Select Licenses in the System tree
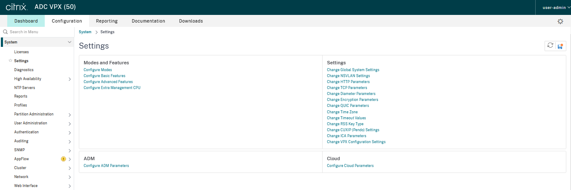571x190 pixels. point(21,52)
